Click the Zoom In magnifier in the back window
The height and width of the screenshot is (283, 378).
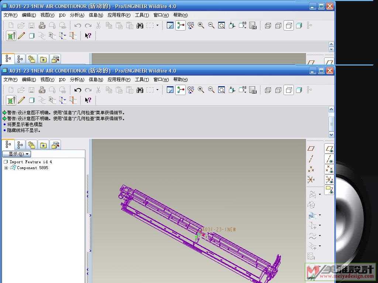click(201, 25)
